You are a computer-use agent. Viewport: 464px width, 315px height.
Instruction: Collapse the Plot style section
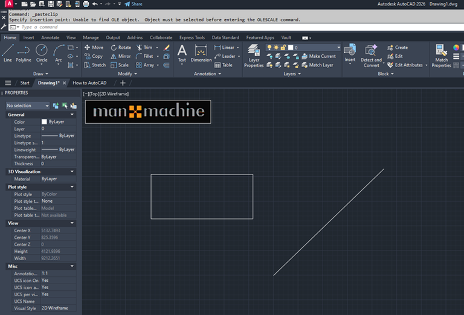coord(72,186)
